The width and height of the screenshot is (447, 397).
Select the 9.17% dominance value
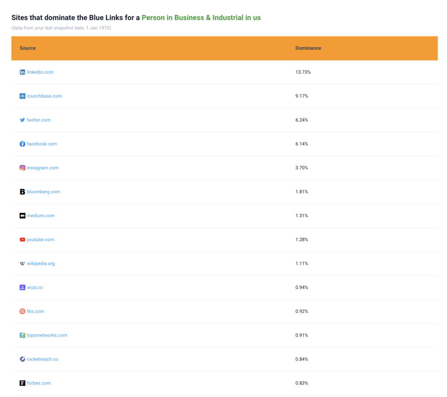point(302,96)
